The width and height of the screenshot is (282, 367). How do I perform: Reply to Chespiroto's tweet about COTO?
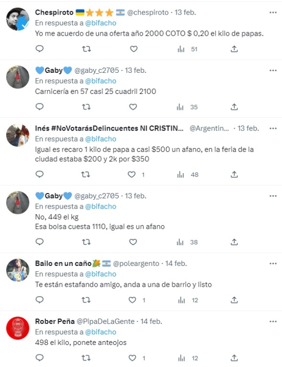click(x=40, y=49)
